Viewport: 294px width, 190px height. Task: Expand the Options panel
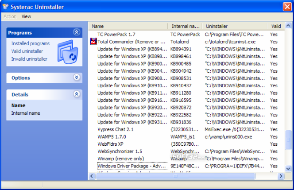(x=77, y=77)
